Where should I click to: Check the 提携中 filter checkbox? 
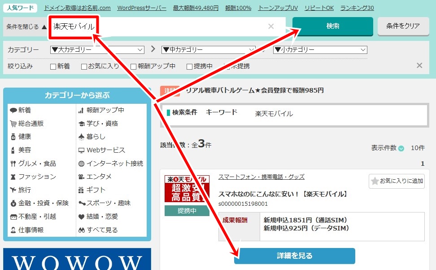point(189,66)
